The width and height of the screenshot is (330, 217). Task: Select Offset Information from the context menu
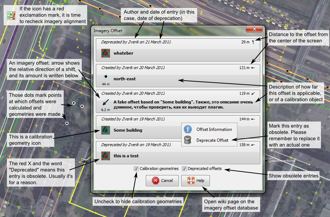click(214, 129)
